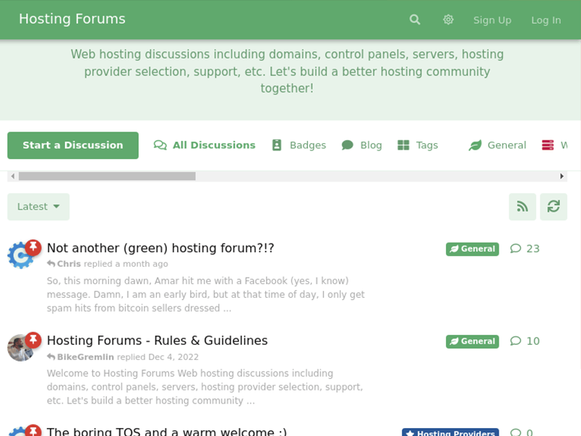Click Start a Discussion button

click(x=73, y=145)
